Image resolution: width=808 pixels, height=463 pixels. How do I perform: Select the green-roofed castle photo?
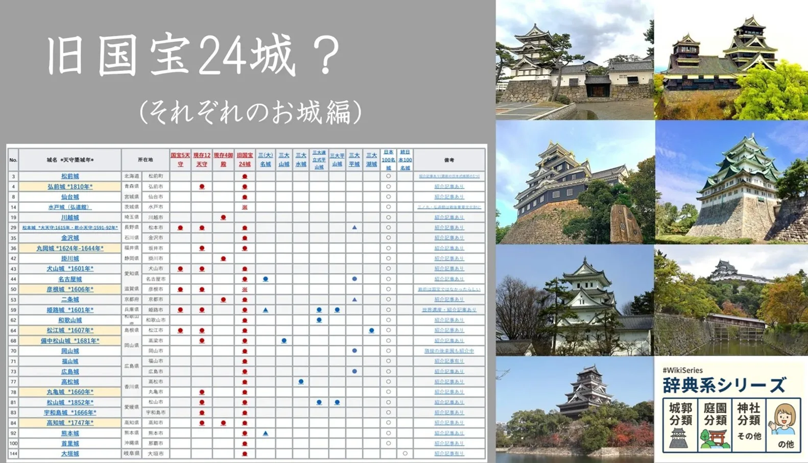731,182
